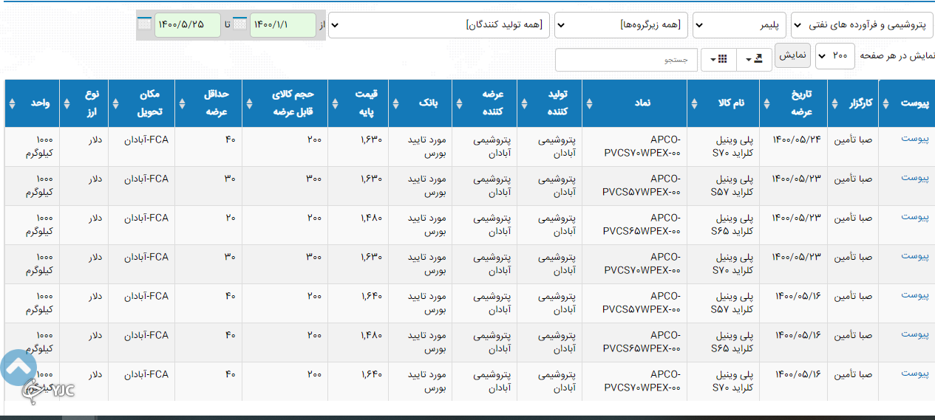Image resolution: width=935 pixels, height=420 pixels.
Task: Open پتروشیمی و فرآورده های نفتی dropdown
Action: tap(861, 25)
